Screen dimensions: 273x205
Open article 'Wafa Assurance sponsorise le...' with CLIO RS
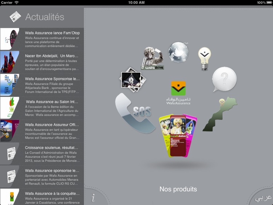click(x=42, y=177)
